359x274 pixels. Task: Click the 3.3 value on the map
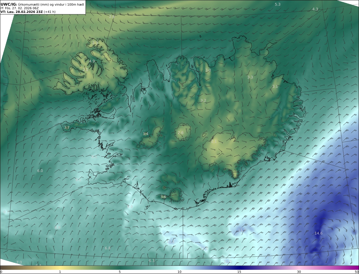coord(250,77)
